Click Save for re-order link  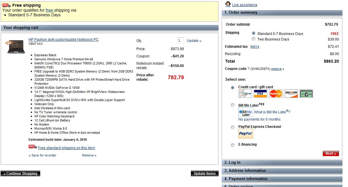tap(42, 156)
